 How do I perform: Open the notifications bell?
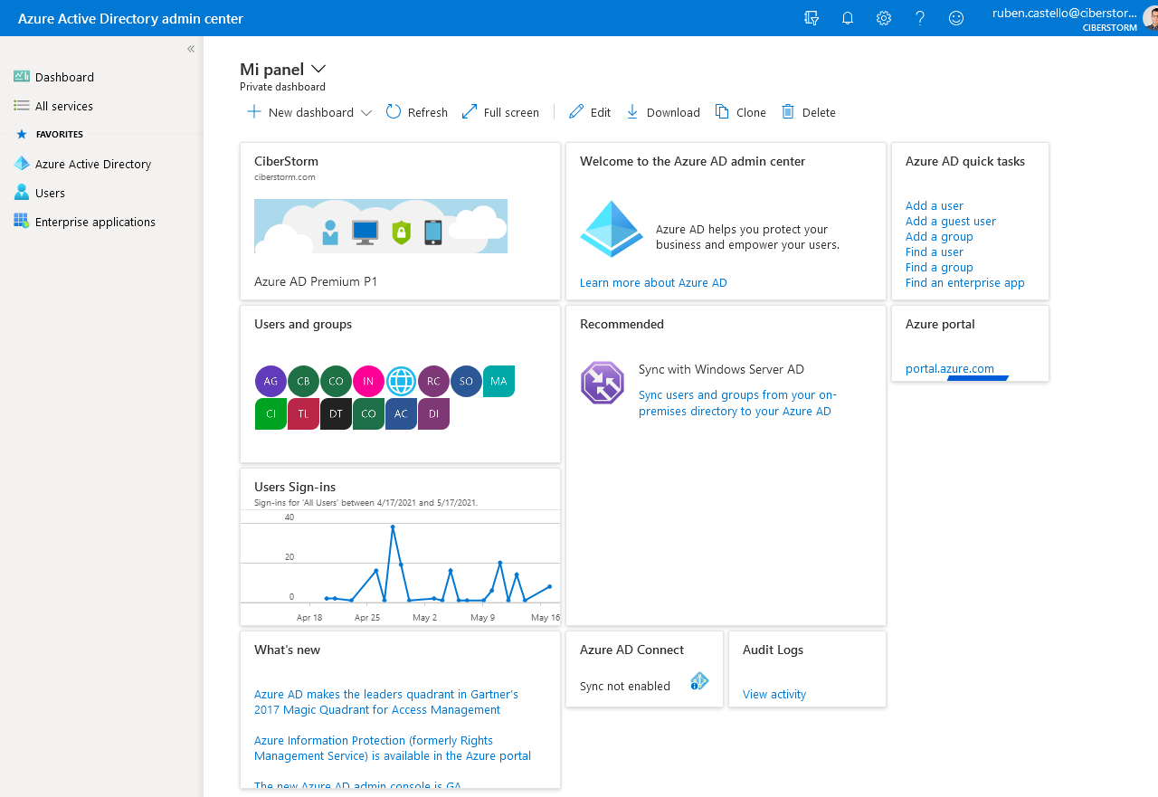[848, 18]
